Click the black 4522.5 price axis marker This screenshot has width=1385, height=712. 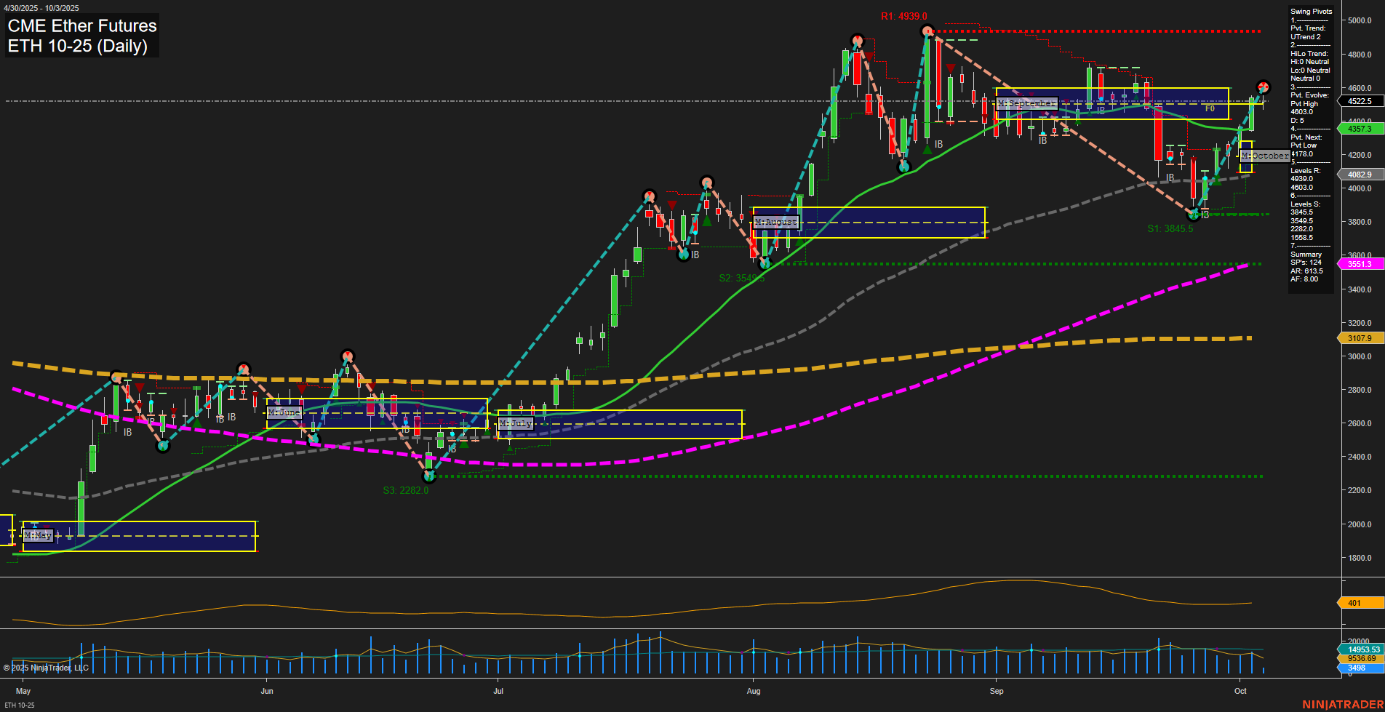[1360, 101]
